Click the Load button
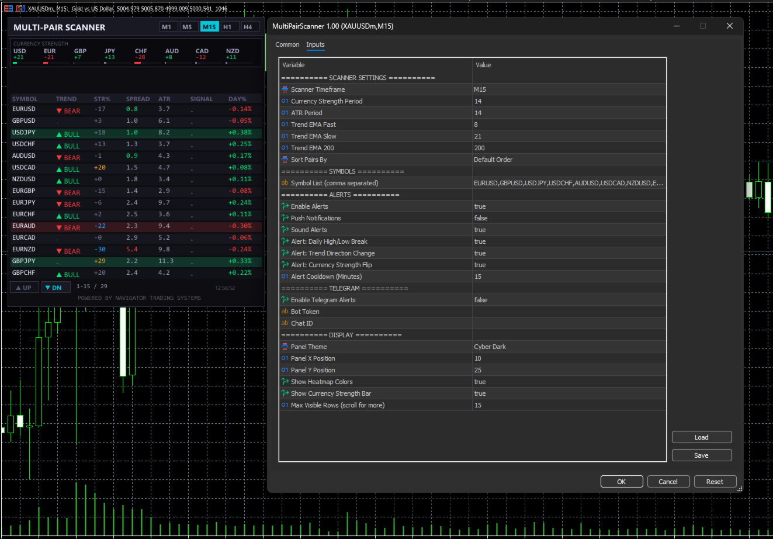Viewport: 773px width, 539px height. (701, 437)
